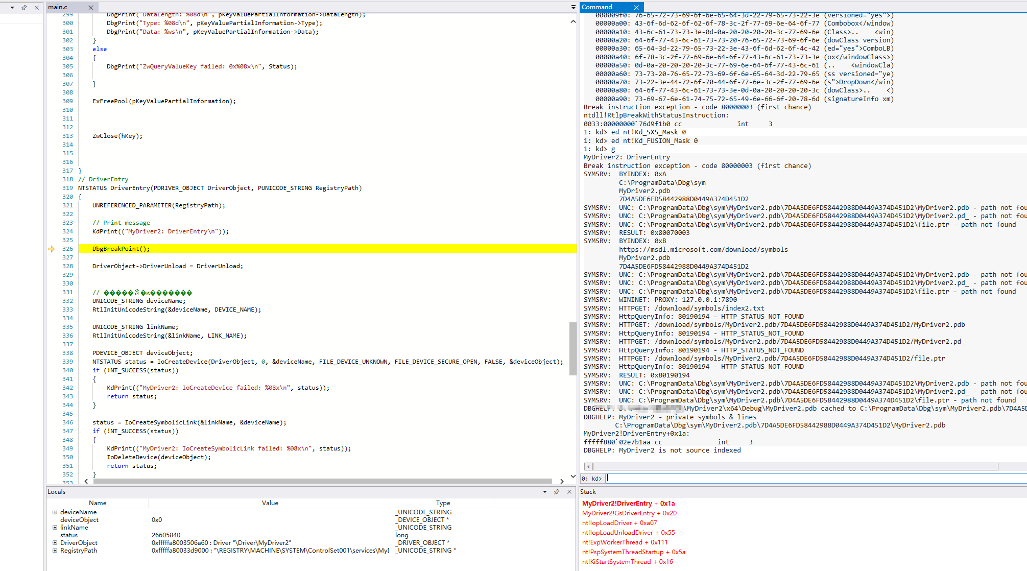Switch to the main.c source tab
The image size is (1027, 571).
[58, 7]
